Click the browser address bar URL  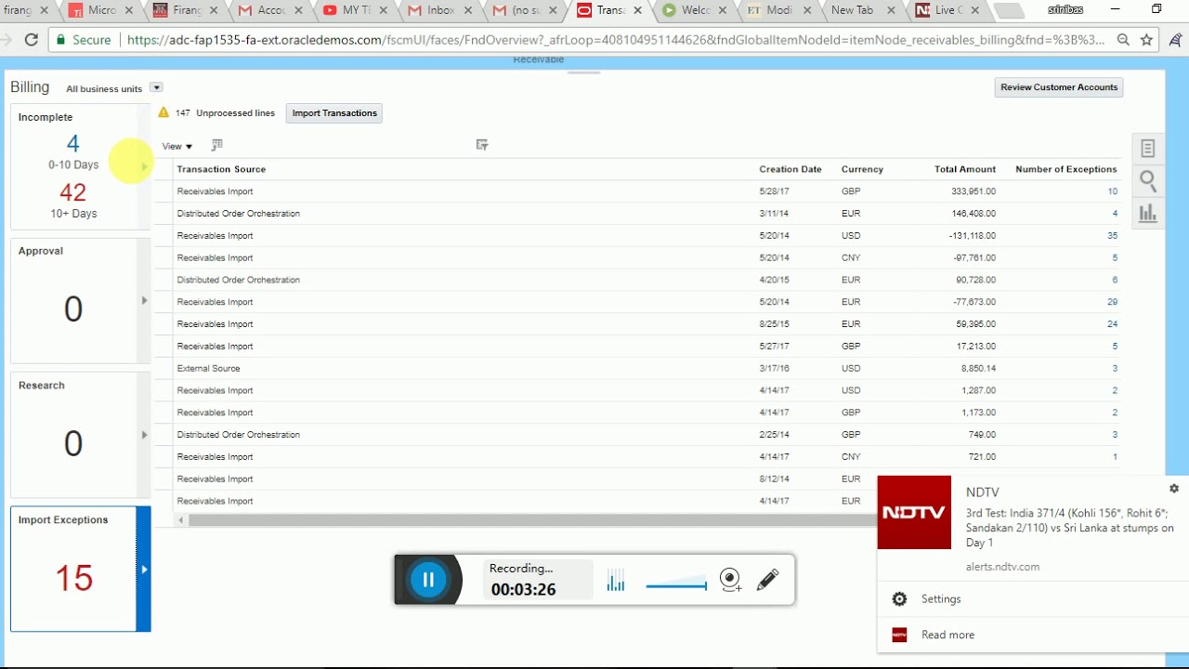[x=616, y=40]
